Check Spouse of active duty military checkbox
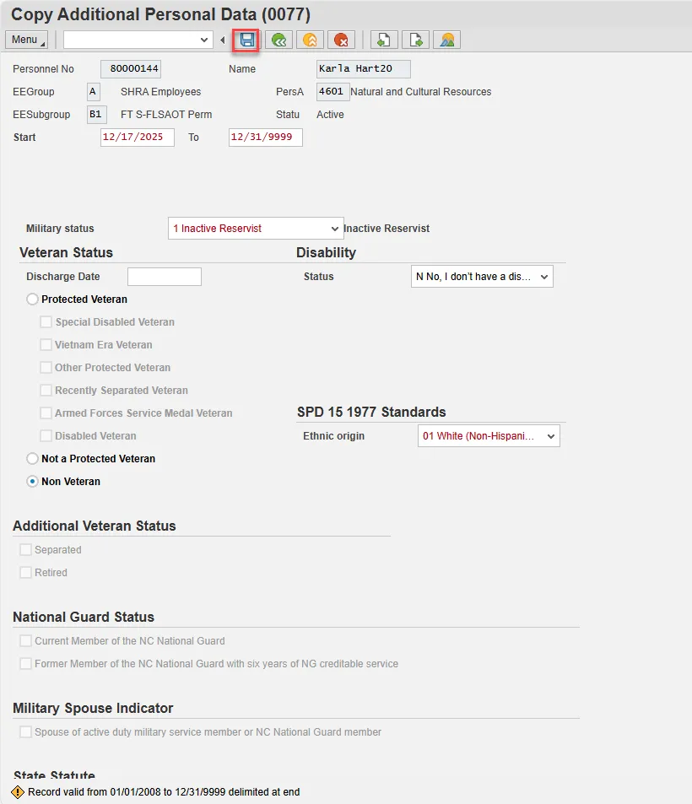Viewport: 692px width, 804px height. tap(25, 731)
